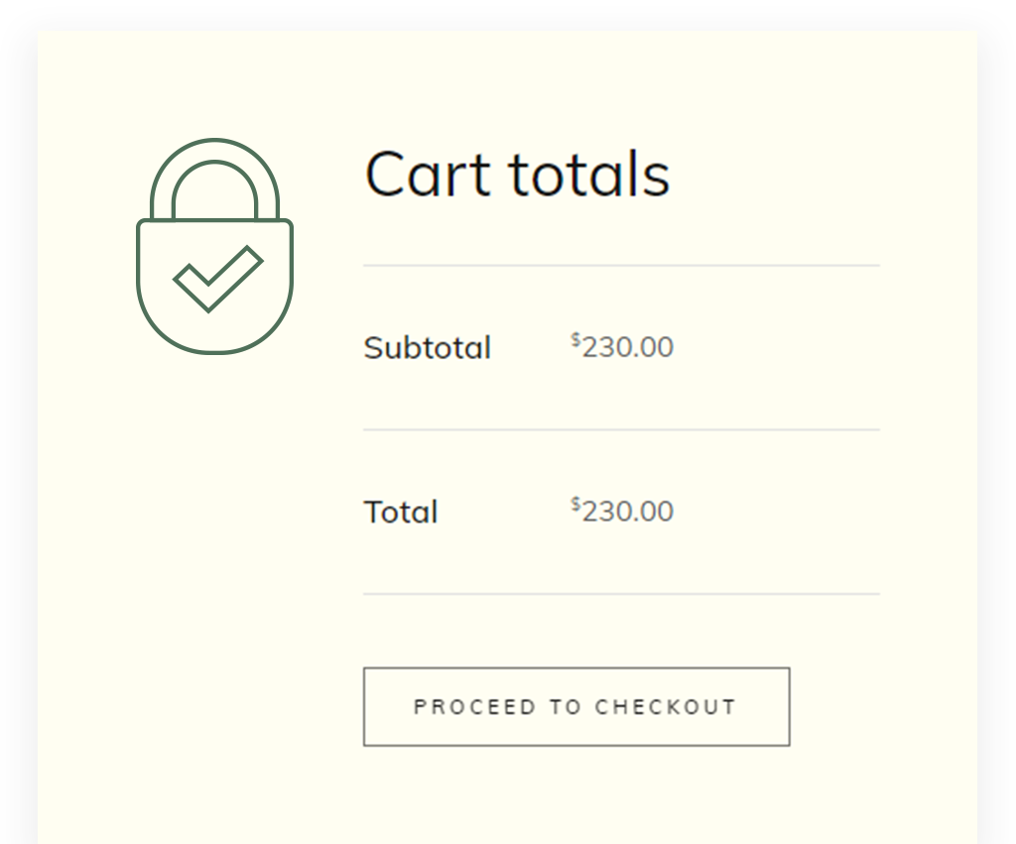Select the Subtotal value 230.00
Screen dimensions: 1016x844
coord(627,347)
